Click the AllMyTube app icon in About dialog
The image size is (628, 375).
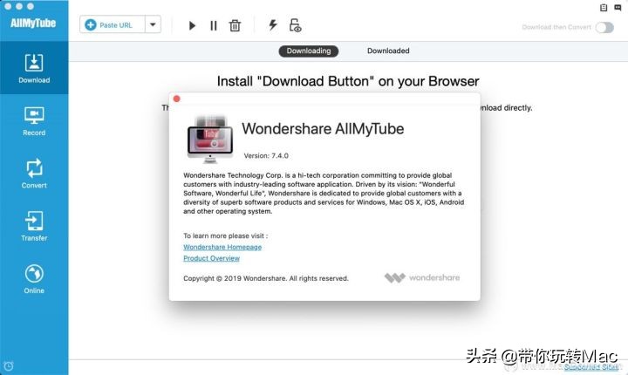210,140
